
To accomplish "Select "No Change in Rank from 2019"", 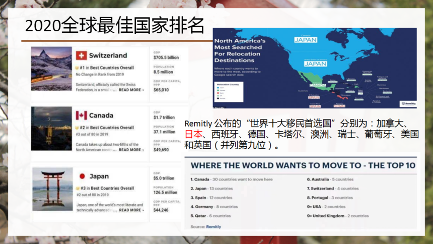I will (x=100, y=75).
